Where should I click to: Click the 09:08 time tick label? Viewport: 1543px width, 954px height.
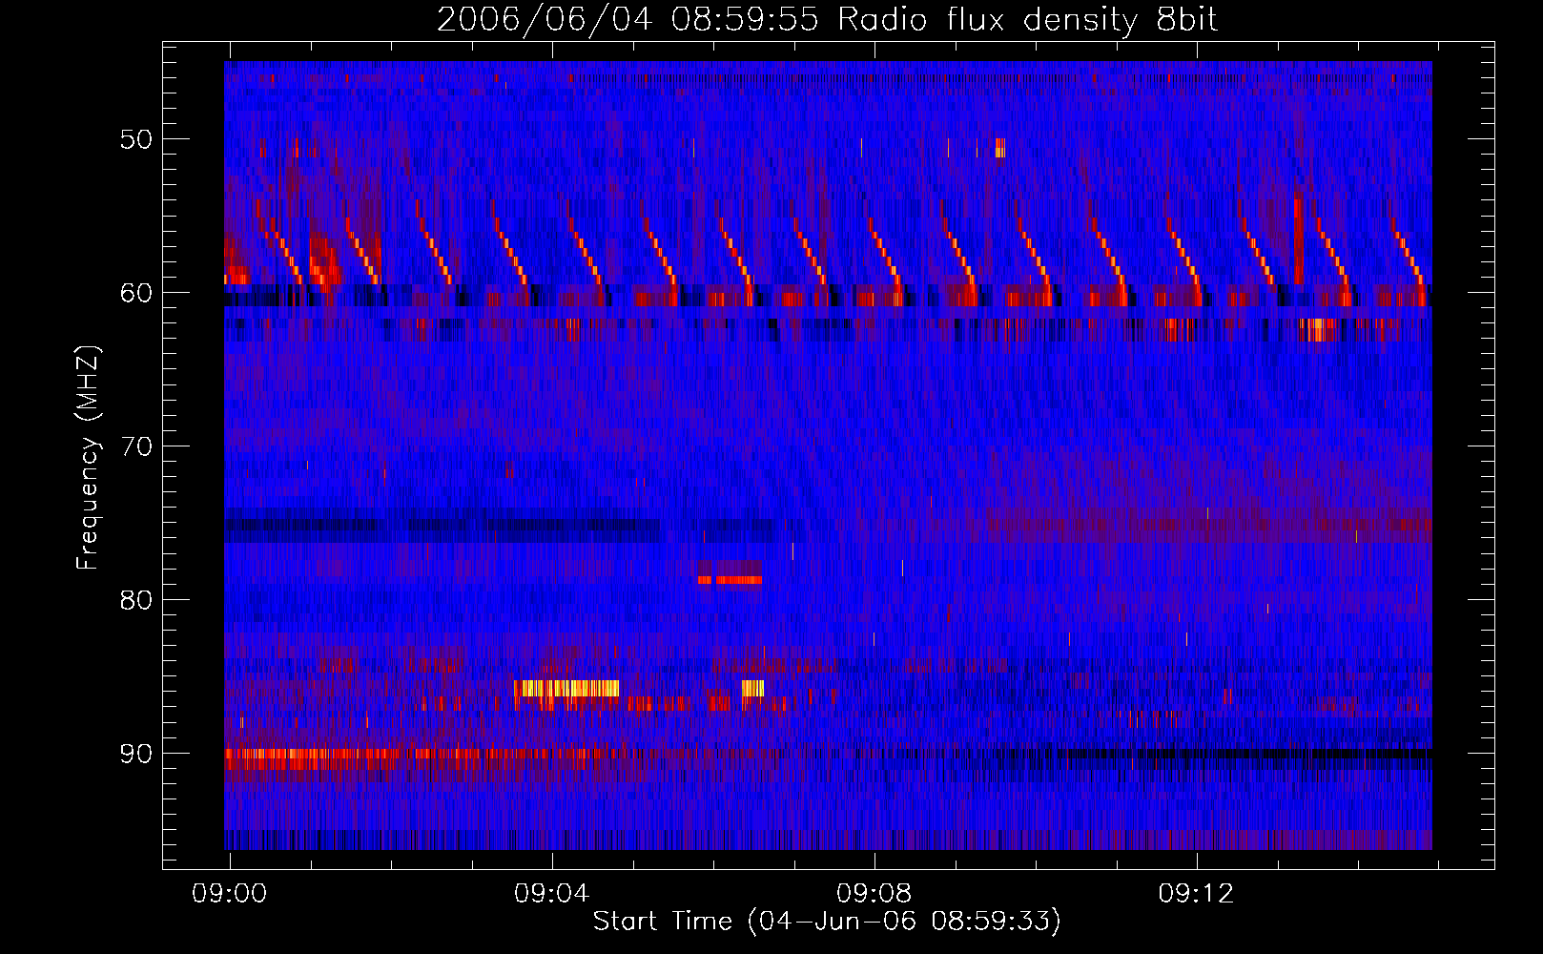coord(874,894)
